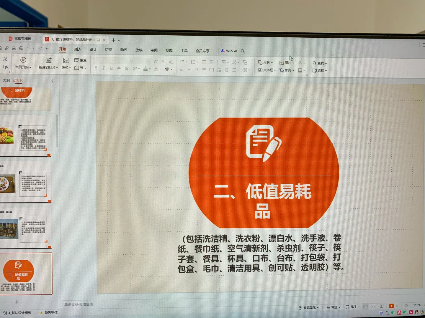This screenshot has height=318, width=425.
Task: Select the last slide thumbnail in the sidebar
Action: coord(27,273)
